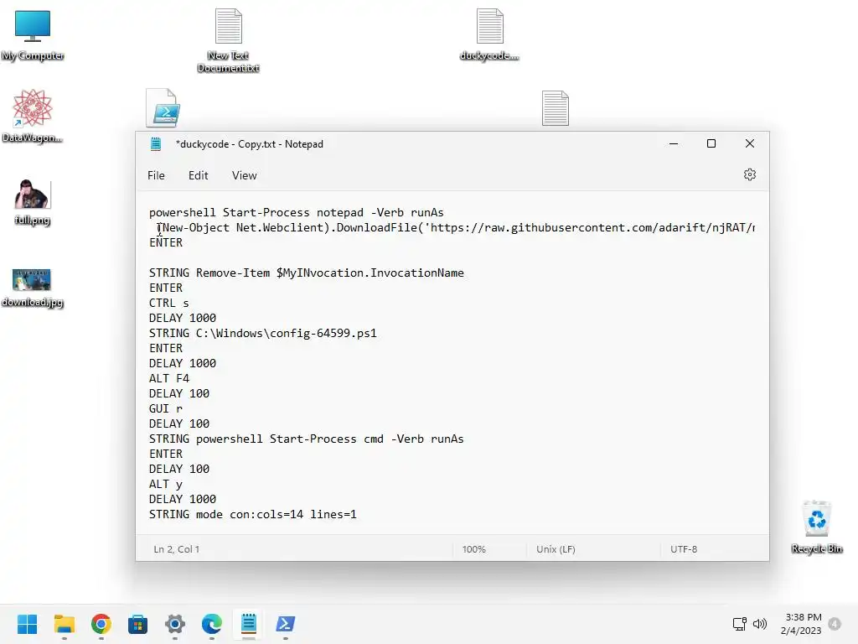Select My Computer desktop icon

click(x=33, y=35)
